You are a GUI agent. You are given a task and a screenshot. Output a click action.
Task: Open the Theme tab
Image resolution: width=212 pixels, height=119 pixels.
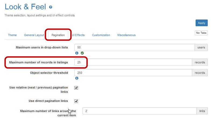coord(12,35)
